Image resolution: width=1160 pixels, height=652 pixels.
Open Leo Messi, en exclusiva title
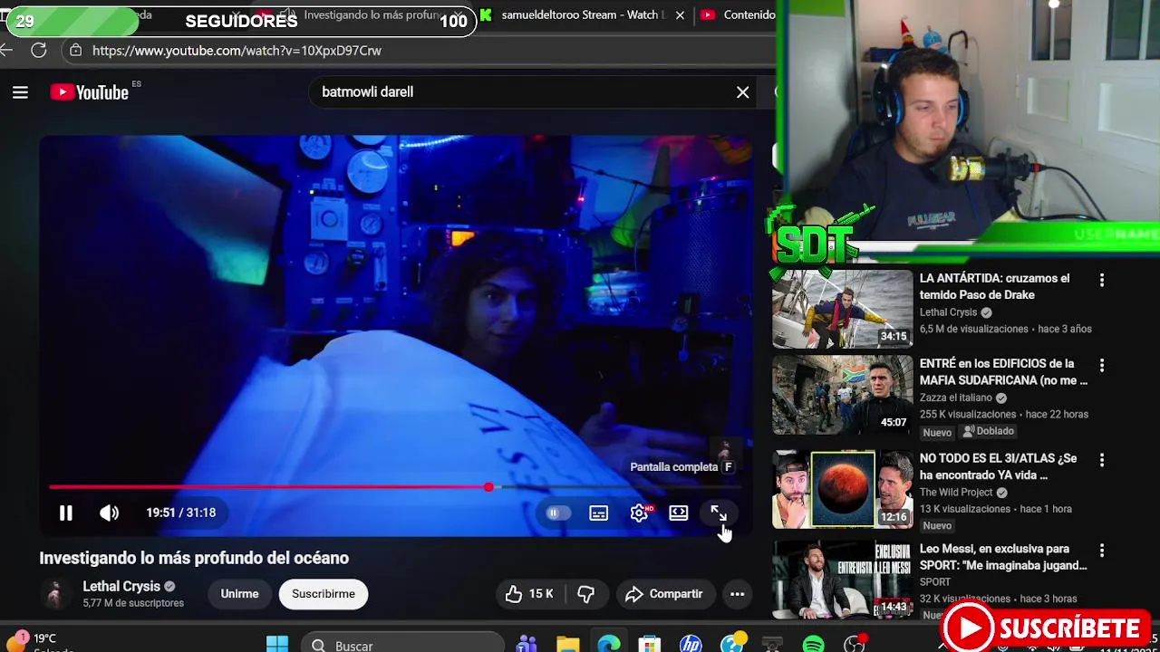click(1003, 557)
